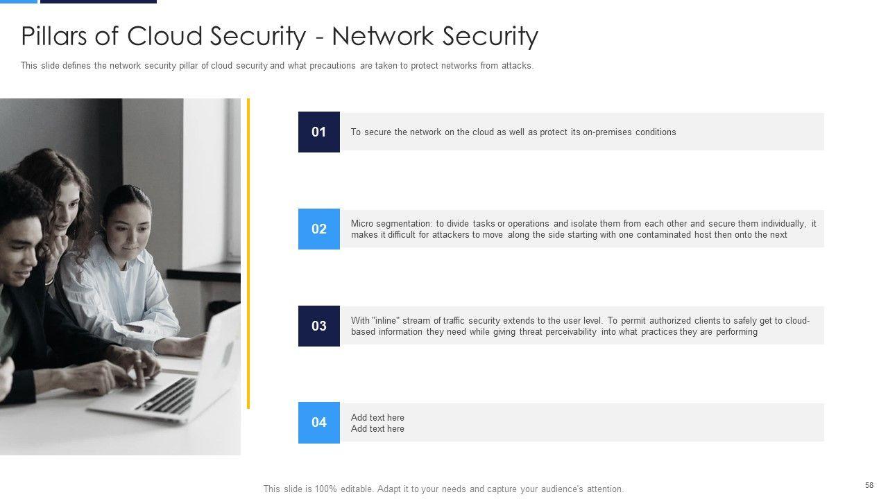Select the yellow vertical divider line
This screenshot has height=499, width=888.
point(248,253)
